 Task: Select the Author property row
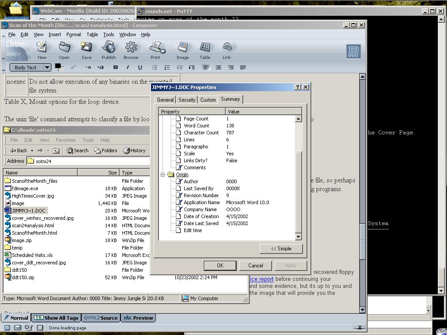(191, 181)
